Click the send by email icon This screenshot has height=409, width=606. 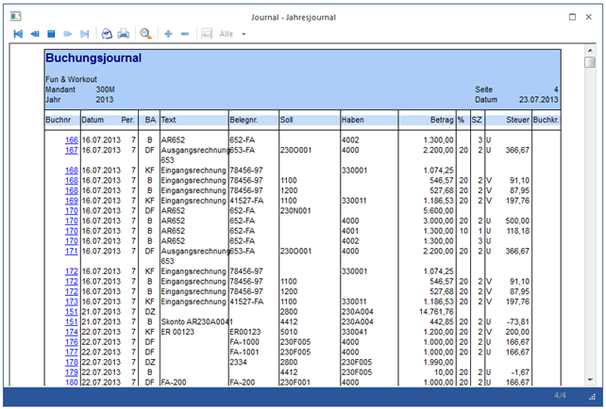[107, 34]
